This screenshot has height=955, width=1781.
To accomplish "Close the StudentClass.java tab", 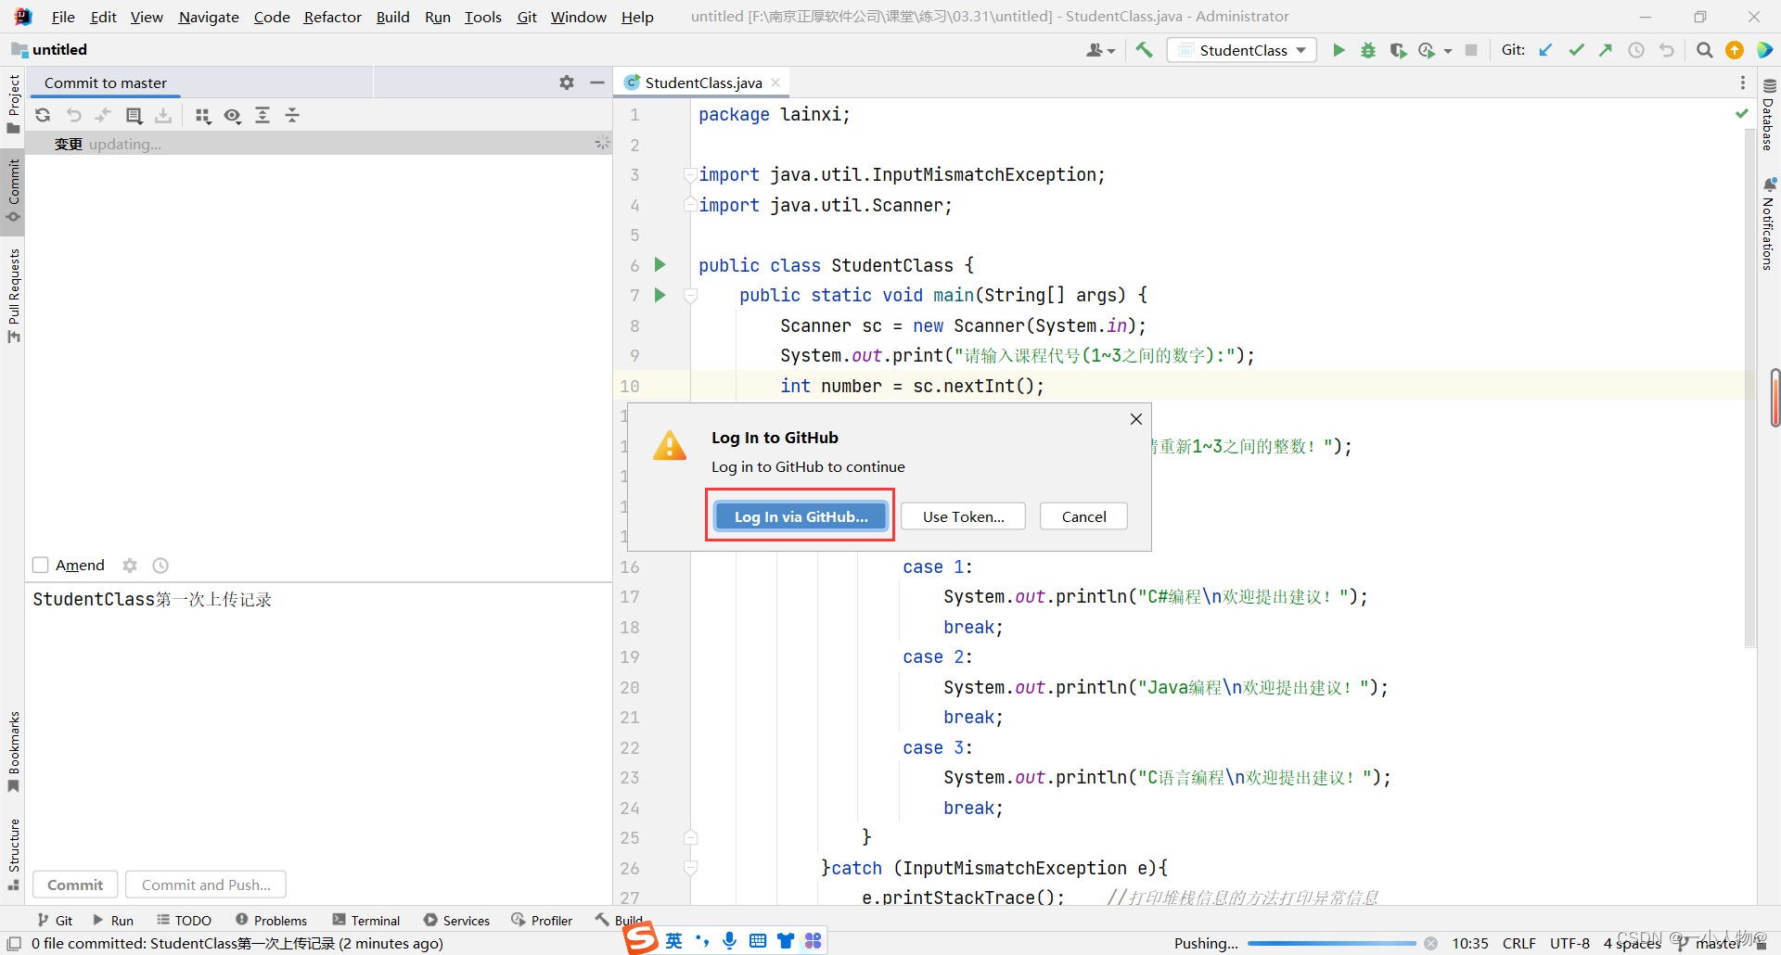I will [775, 83].
